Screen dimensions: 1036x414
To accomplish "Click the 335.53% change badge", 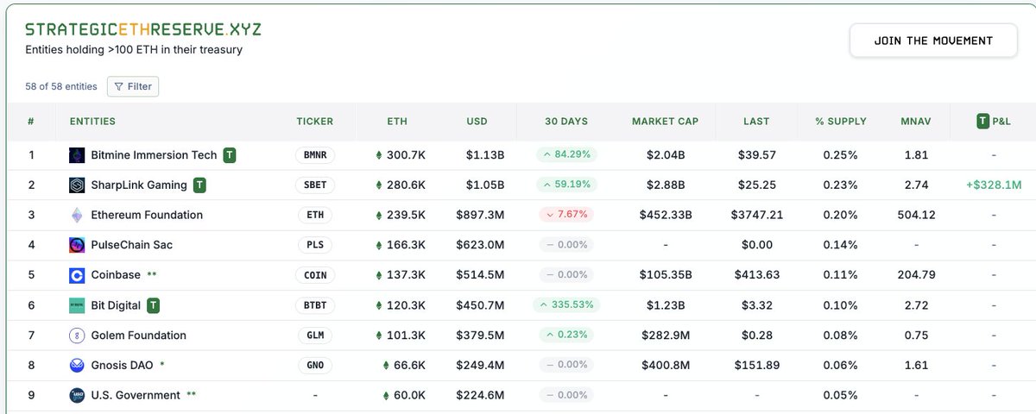I will click(566, 305).
